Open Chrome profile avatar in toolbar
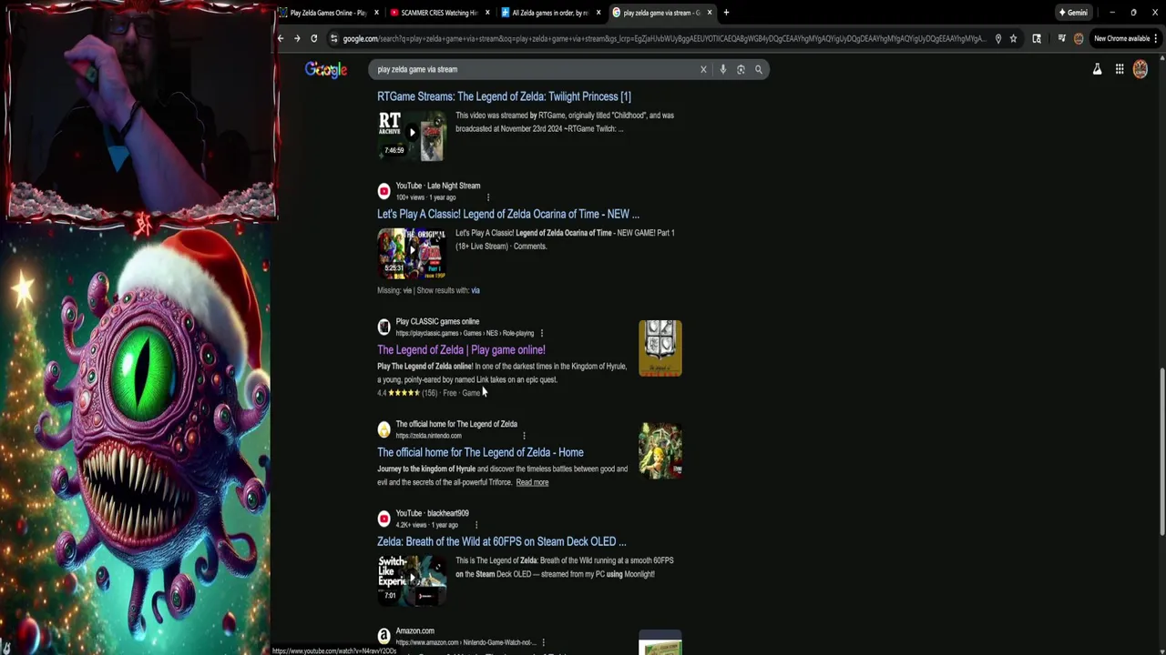Viewport: 1166px width, 655px height. (1079, 38)
